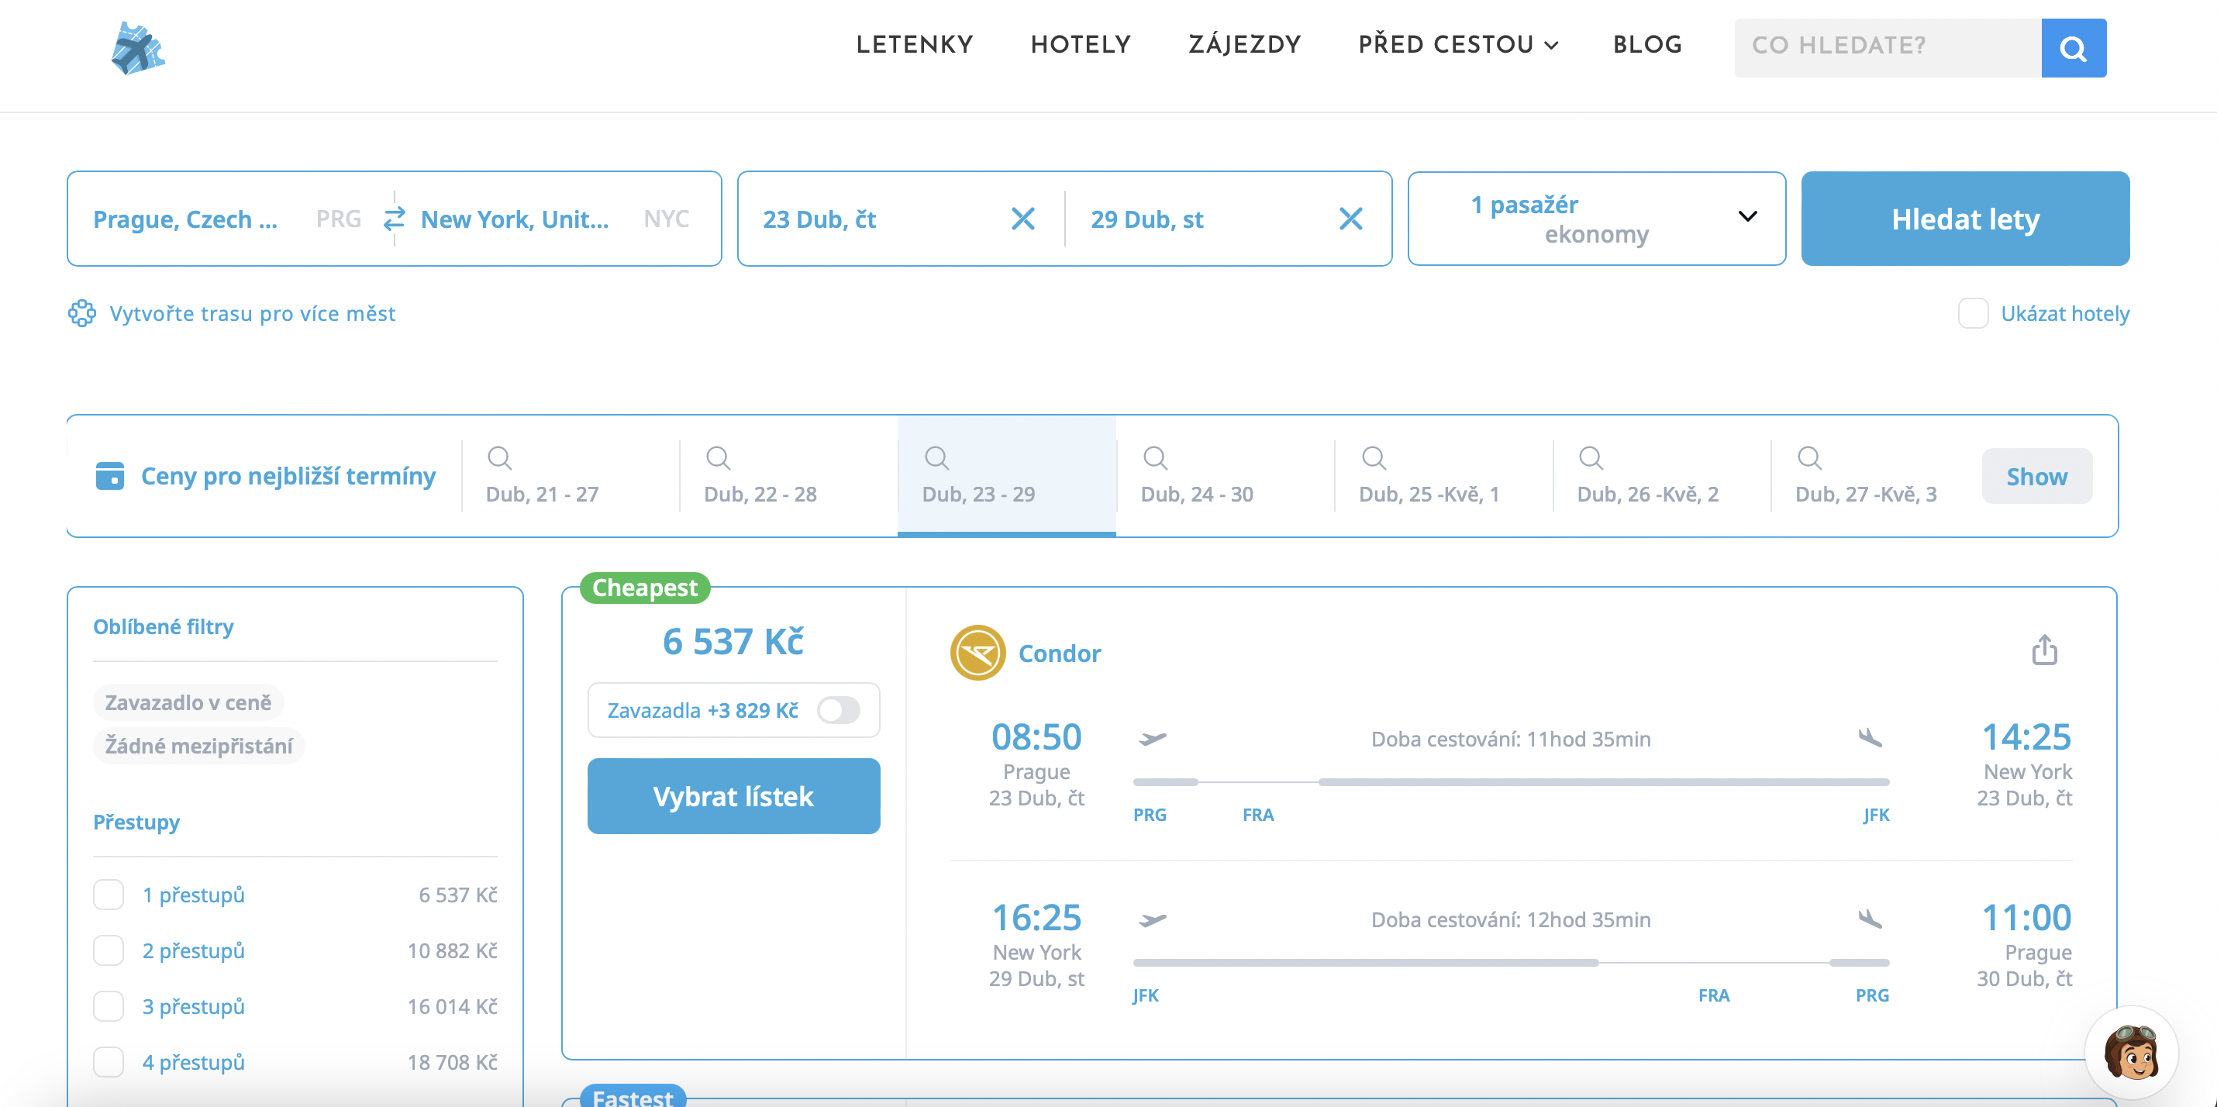This screenshot has height=1107, width=2217.
Task: Open the chat assistant pilot avatar
Action: pos(2131,1051)
